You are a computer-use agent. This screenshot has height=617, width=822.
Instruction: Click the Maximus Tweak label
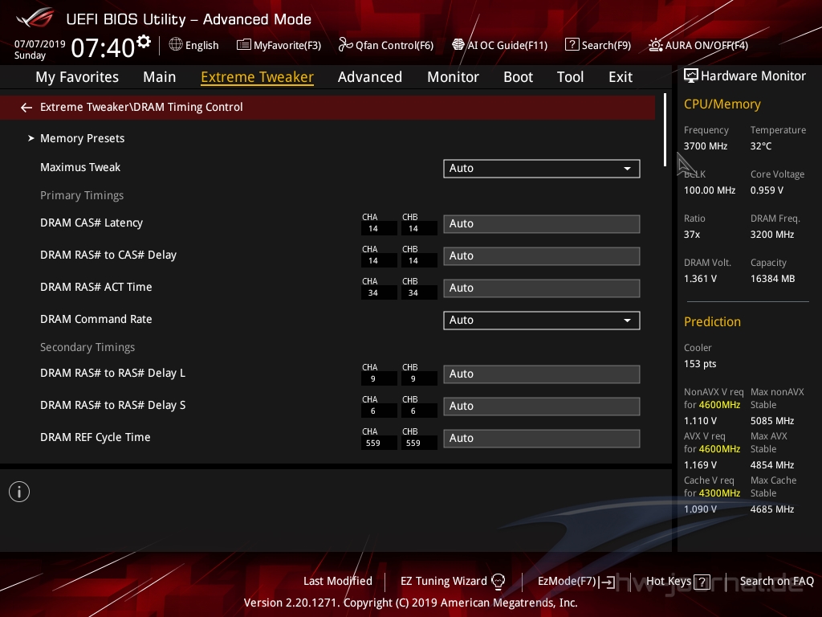[x=80, y=167]
